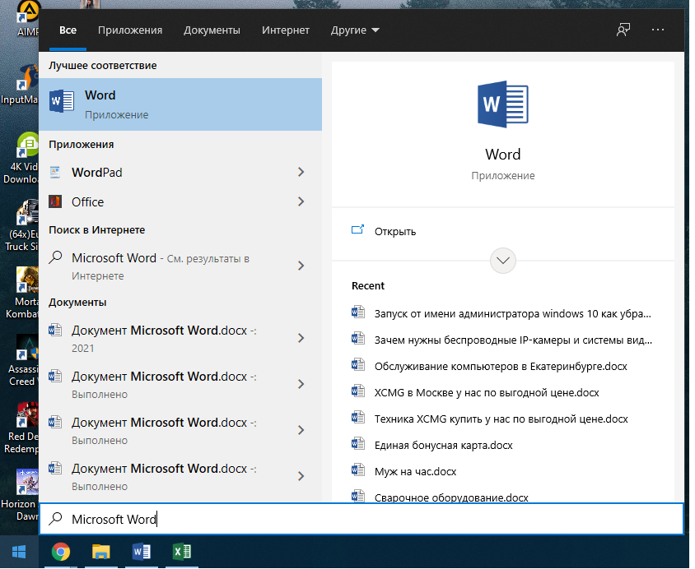
Task: Select the Интернет tab
Action: pyautogui.click(x=286, y=30)
